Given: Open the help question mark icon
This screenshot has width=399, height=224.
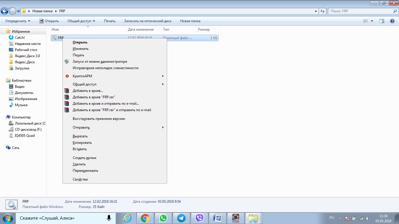Looking at the screenshot, I should coord(392,21).
